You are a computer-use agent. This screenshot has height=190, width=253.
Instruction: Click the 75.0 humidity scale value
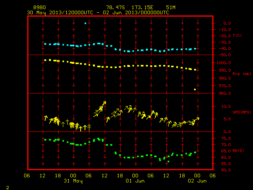[226, 139]
